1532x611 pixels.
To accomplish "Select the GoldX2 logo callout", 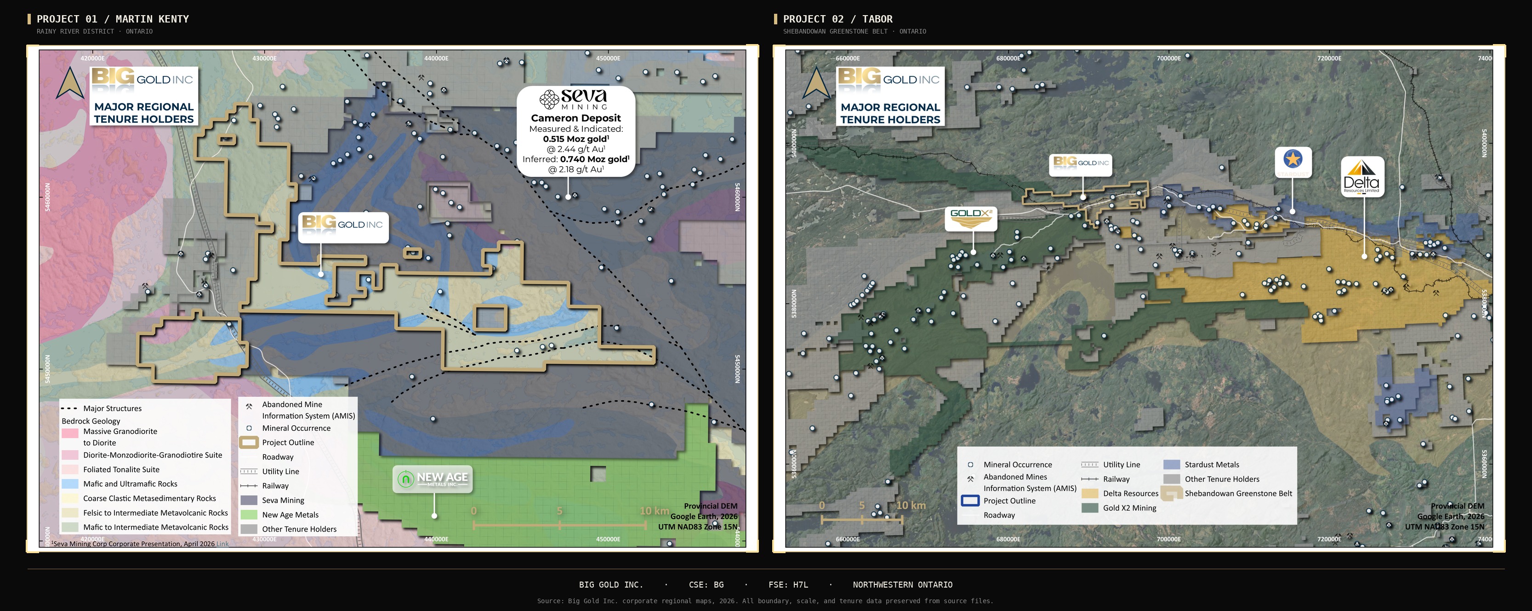I will (x=971, y=219).
